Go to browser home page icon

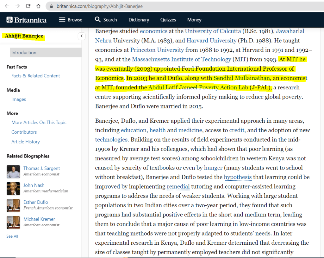click(x=38, y=6)
